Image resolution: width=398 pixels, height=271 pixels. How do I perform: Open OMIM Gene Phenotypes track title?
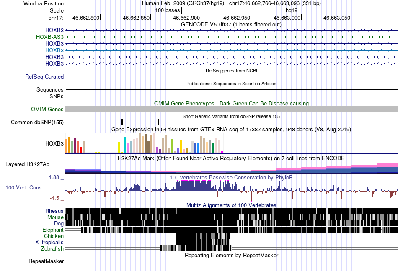[231, 104]
